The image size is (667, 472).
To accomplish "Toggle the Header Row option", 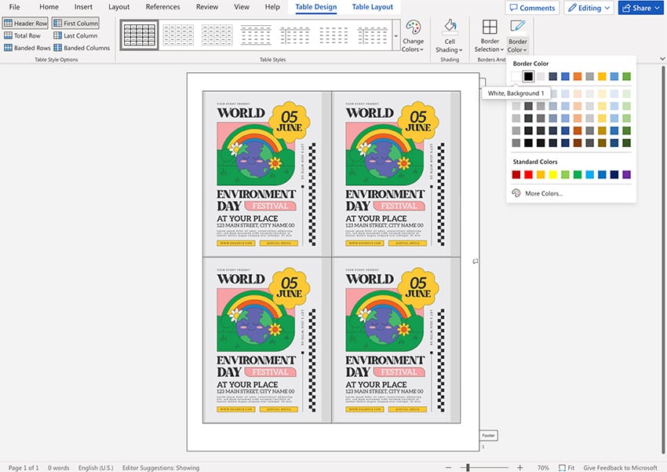I will [26, 23].
